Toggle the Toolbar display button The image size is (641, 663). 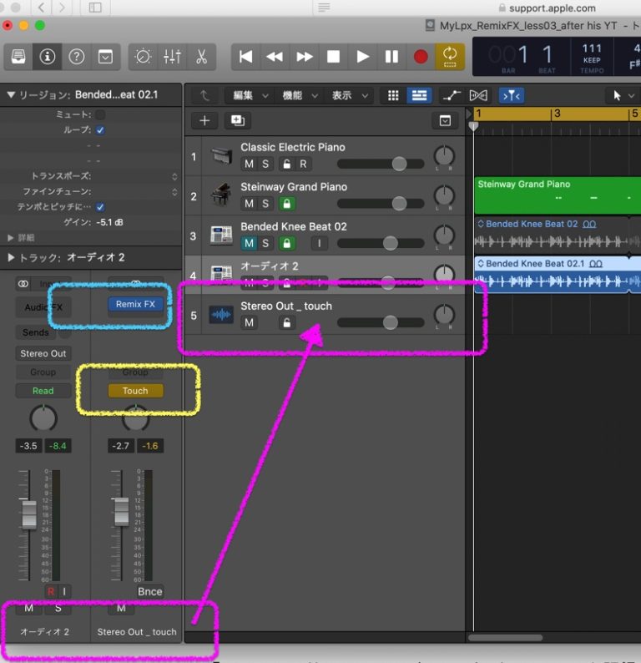[105, 56]
